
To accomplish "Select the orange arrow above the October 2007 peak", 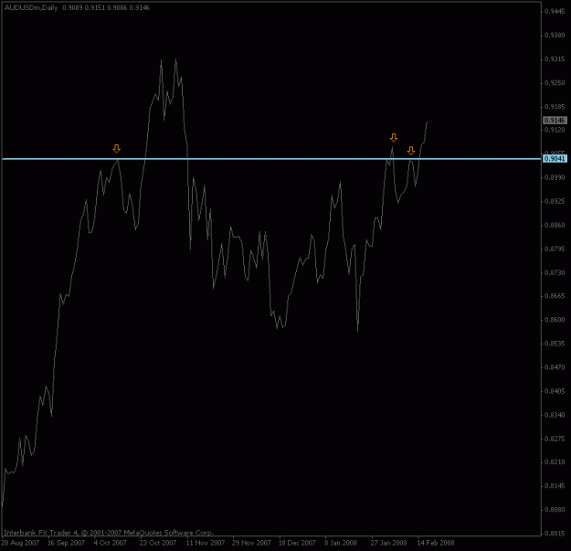I will click(116, 149).
